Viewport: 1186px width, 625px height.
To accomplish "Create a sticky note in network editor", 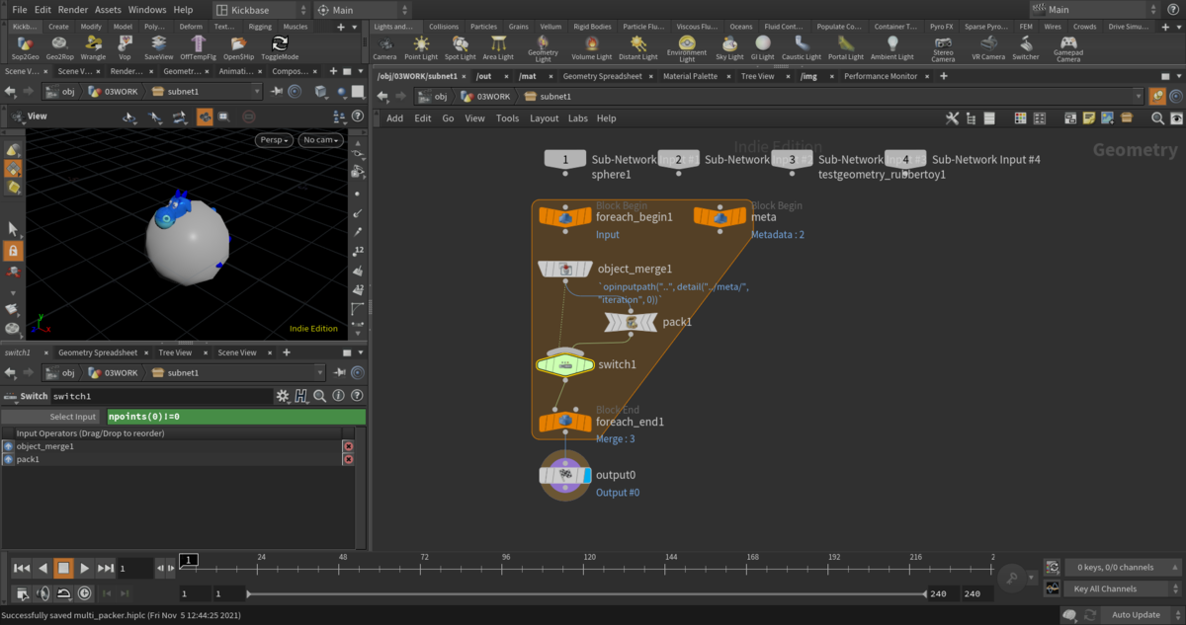I will point(1089,118).
